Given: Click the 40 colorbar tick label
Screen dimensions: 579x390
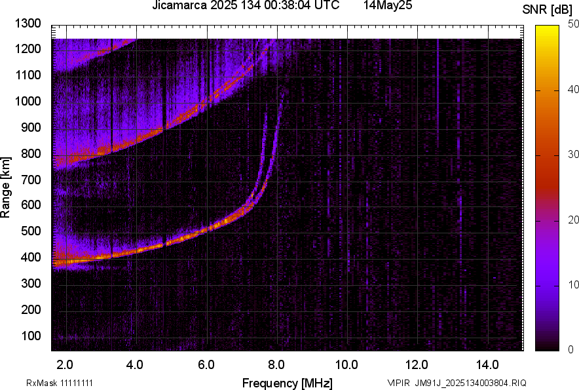Looking at the screenshot, I should tap(574, 89).
